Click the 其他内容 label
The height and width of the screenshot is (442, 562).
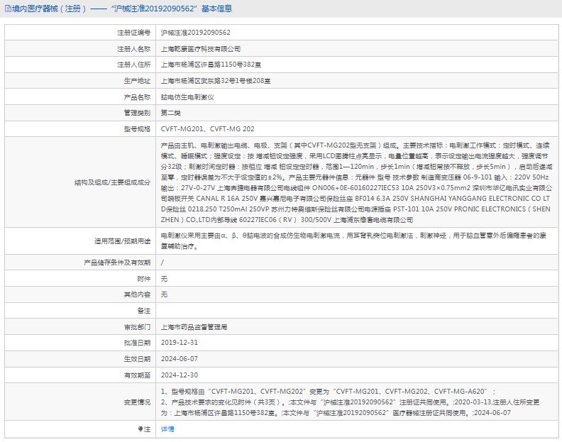pyautogui.click(x=137, y=294)
